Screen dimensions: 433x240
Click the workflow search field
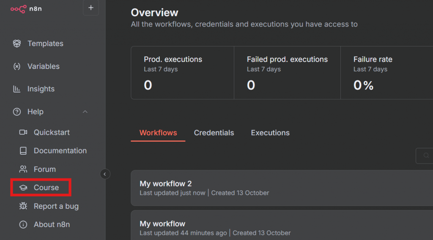pyautogui.click(x=425, y=155)
